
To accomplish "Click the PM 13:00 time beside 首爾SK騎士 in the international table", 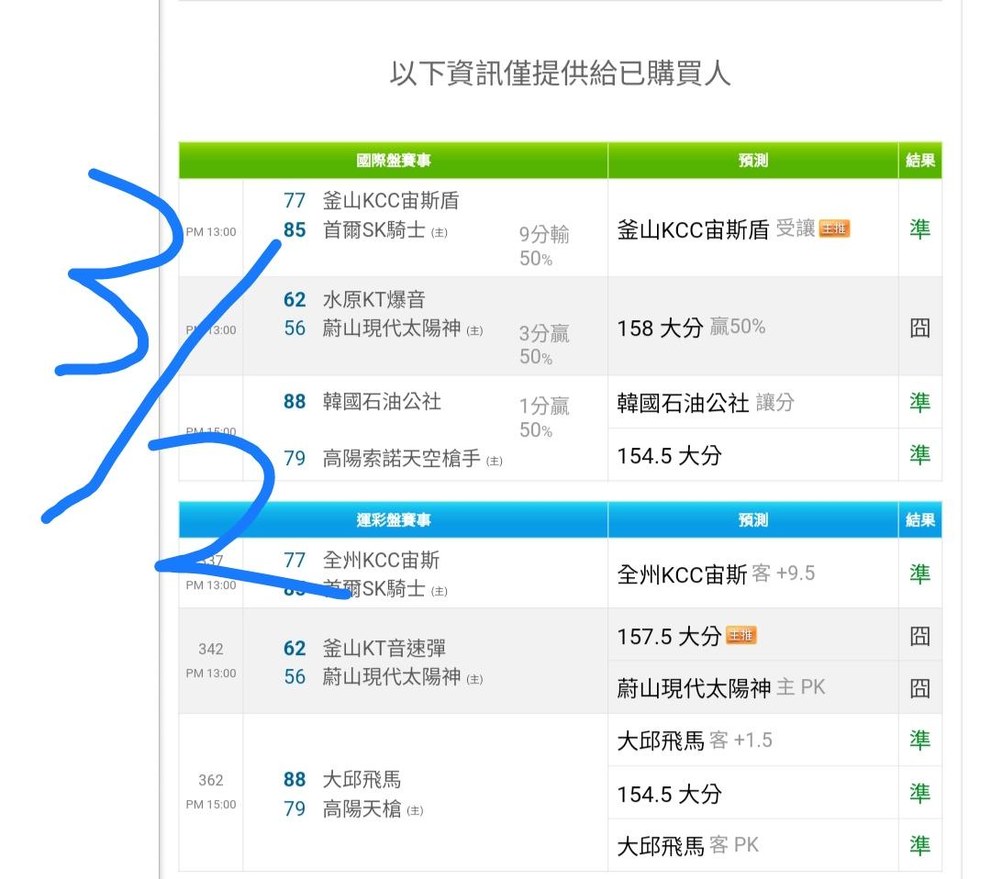I will [211, 232].
